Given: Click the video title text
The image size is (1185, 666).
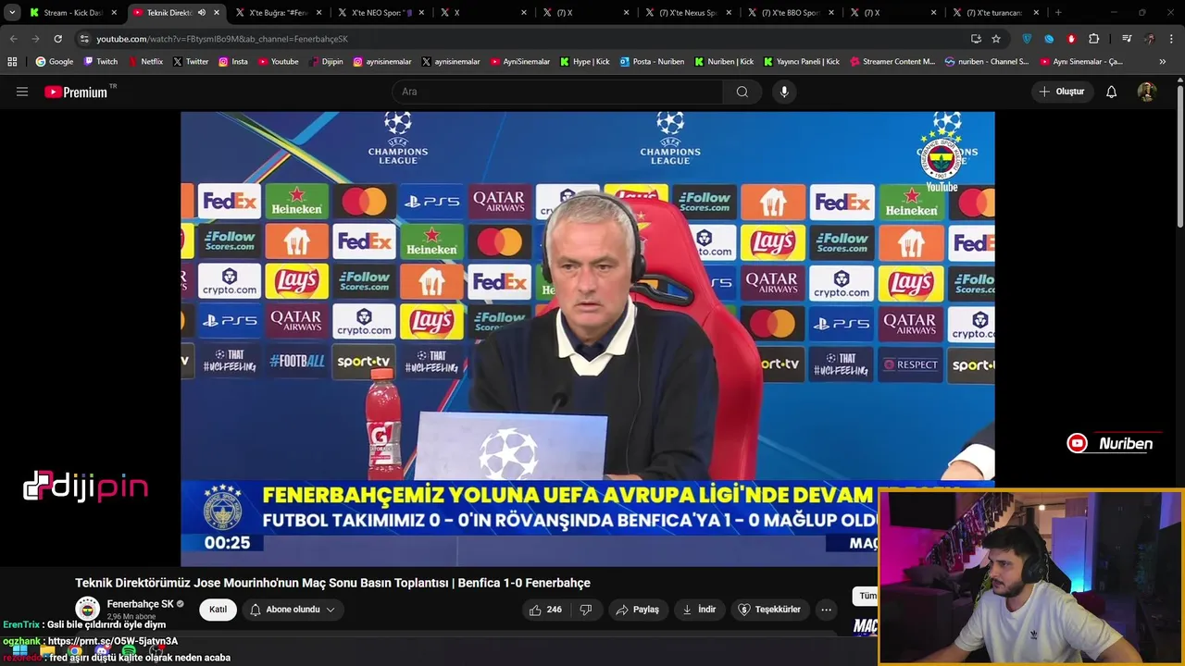Looking at the screenshot, I should (332, 583).
